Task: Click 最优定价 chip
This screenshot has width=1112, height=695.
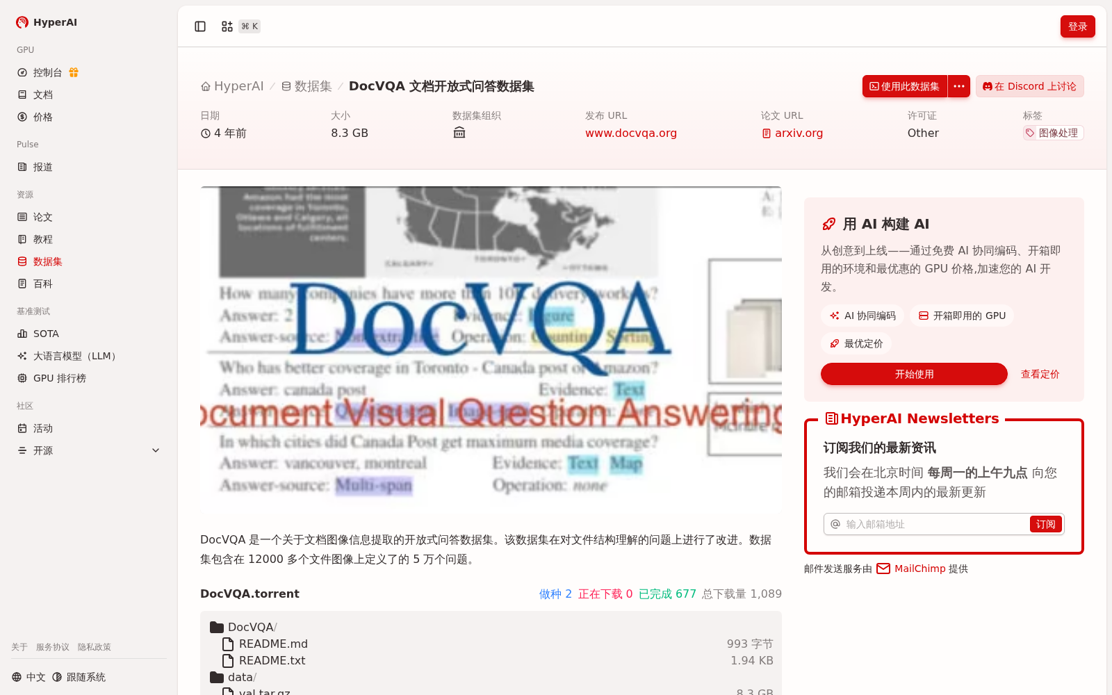Action: (x=856, y=343)
